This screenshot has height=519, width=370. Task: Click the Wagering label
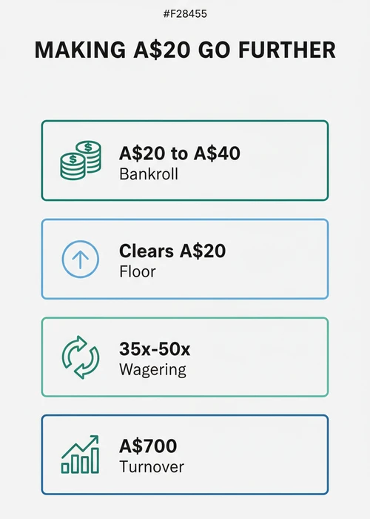(152, 370)
